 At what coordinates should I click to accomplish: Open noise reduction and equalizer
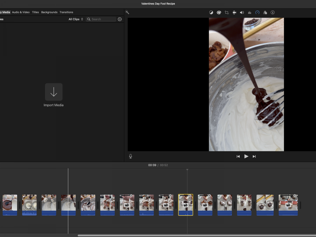pyautogui.click(x=250, y=12)
